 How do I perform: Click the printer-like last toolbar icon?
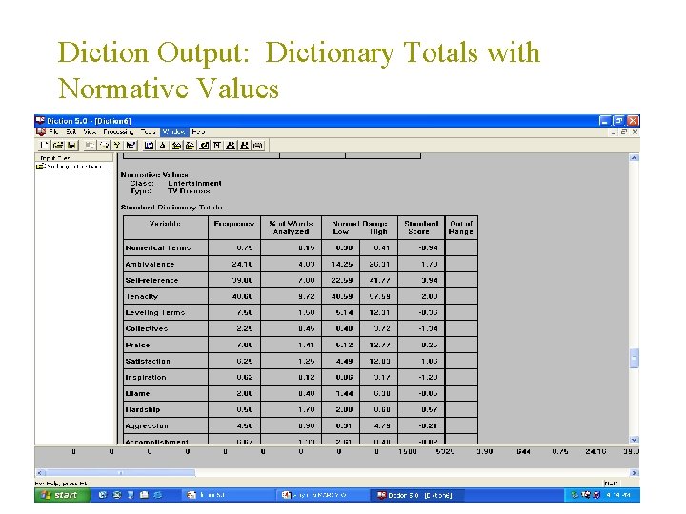[258, 146]
